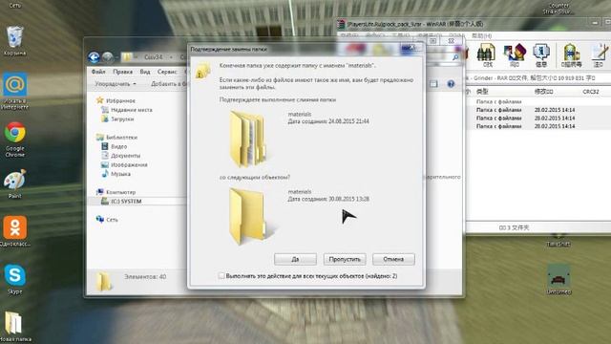Launch Skype from the desktop
Image resolution: width=611 pixels, height=344 pixels.
15,279
